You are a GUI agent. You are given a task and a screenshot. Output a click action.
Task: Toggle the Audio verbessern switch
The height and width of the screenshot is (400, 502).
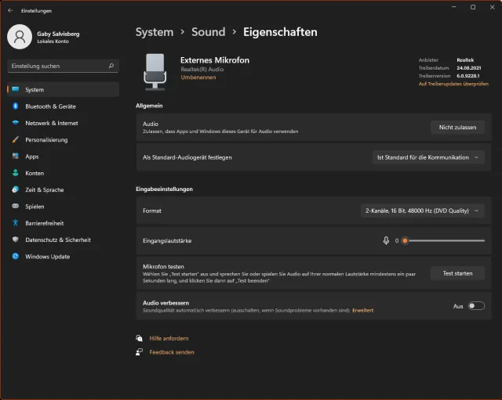(x=476, y=306)
